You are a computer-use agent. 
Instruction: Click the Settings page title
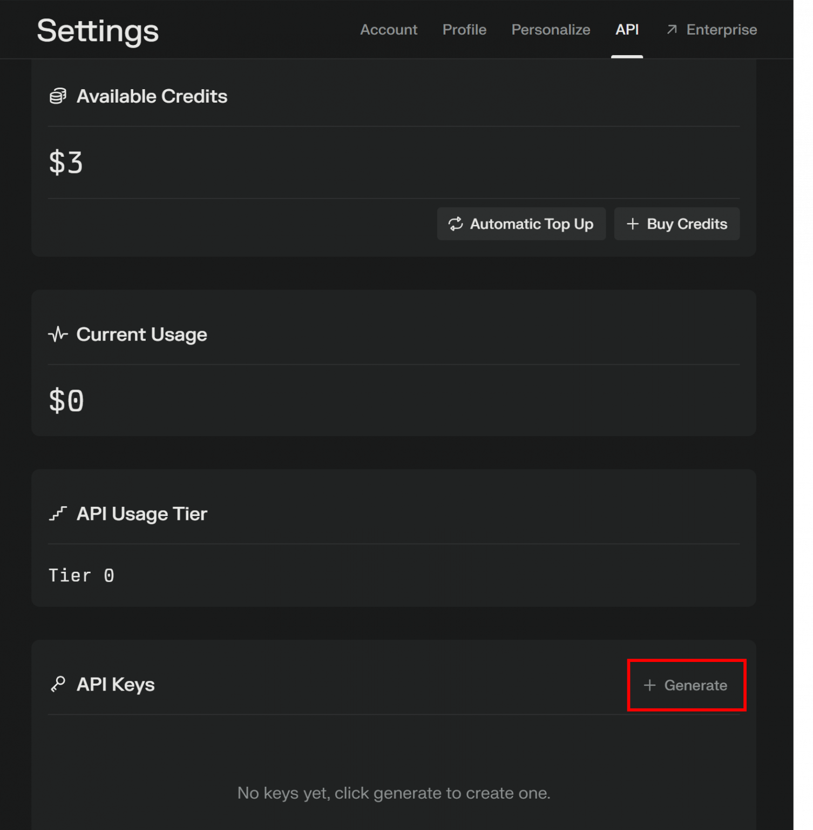(x=98, y=31)
